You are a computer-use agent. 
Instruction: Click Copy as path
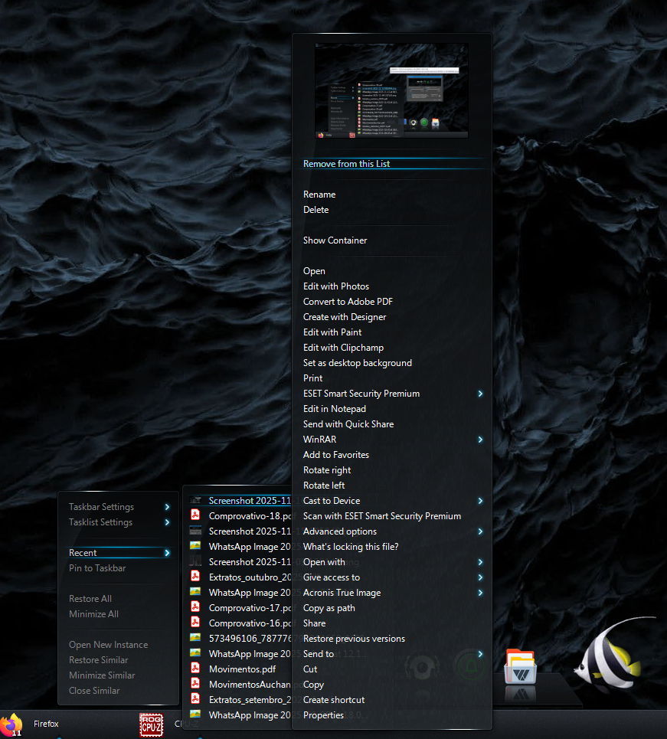(329, 608)
